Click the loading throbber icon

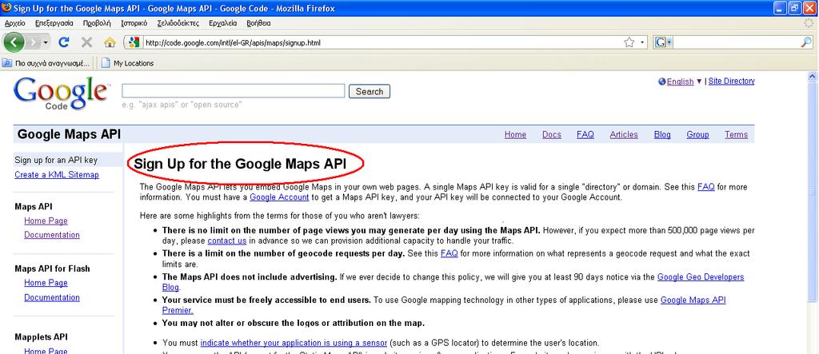point(809,23)
